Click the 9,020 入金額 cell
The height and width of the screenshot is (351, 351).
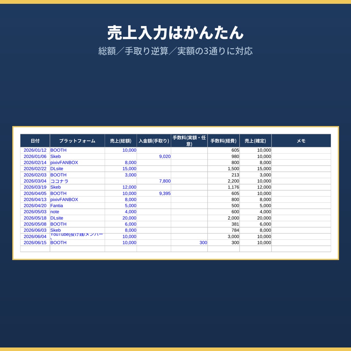(x=154, y=156)
